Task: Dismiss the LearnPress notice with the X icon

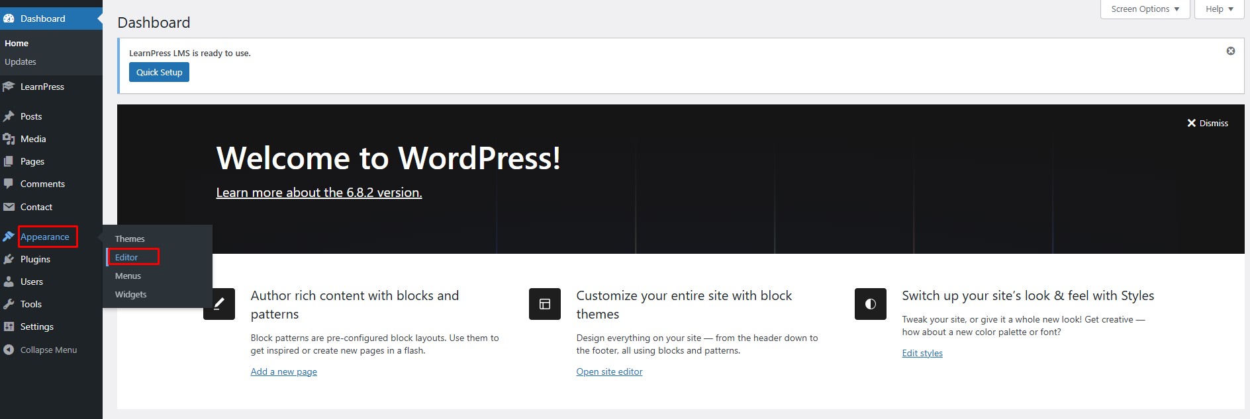Action: pos(1231,51)
